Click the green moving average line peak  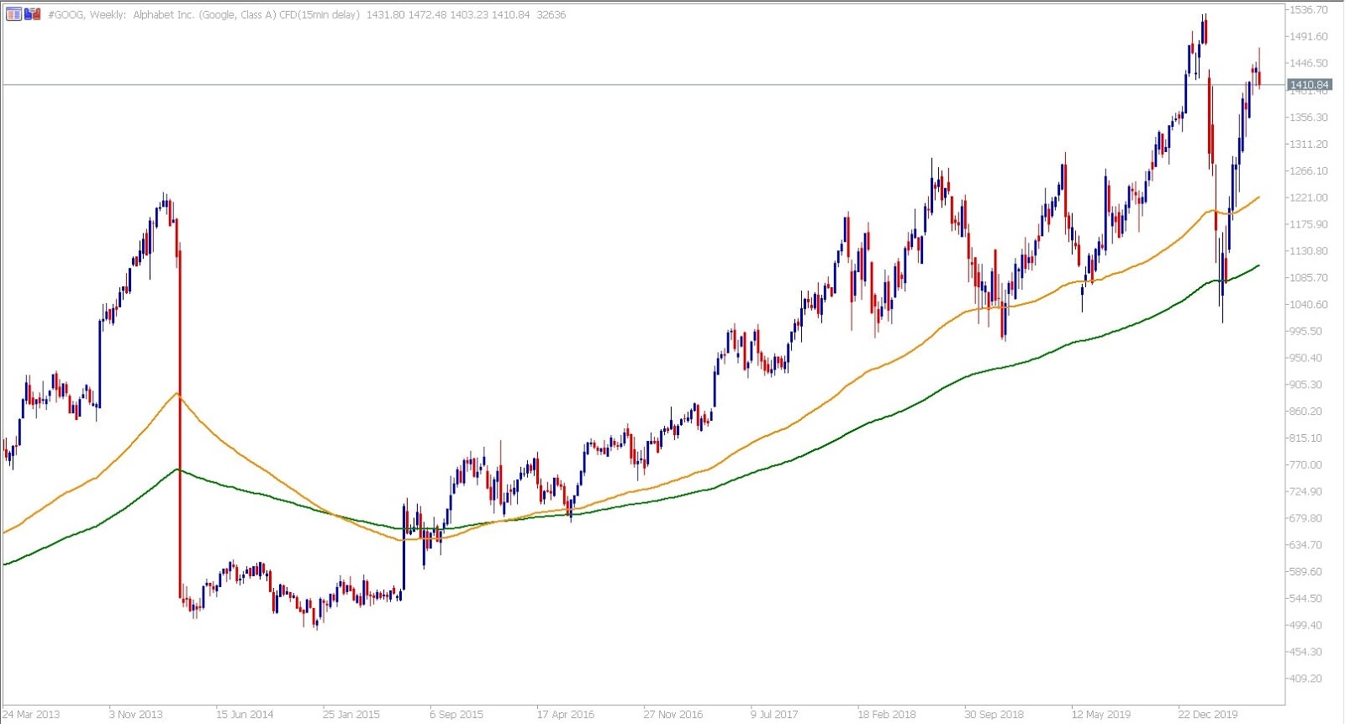(x=177, y=469)
